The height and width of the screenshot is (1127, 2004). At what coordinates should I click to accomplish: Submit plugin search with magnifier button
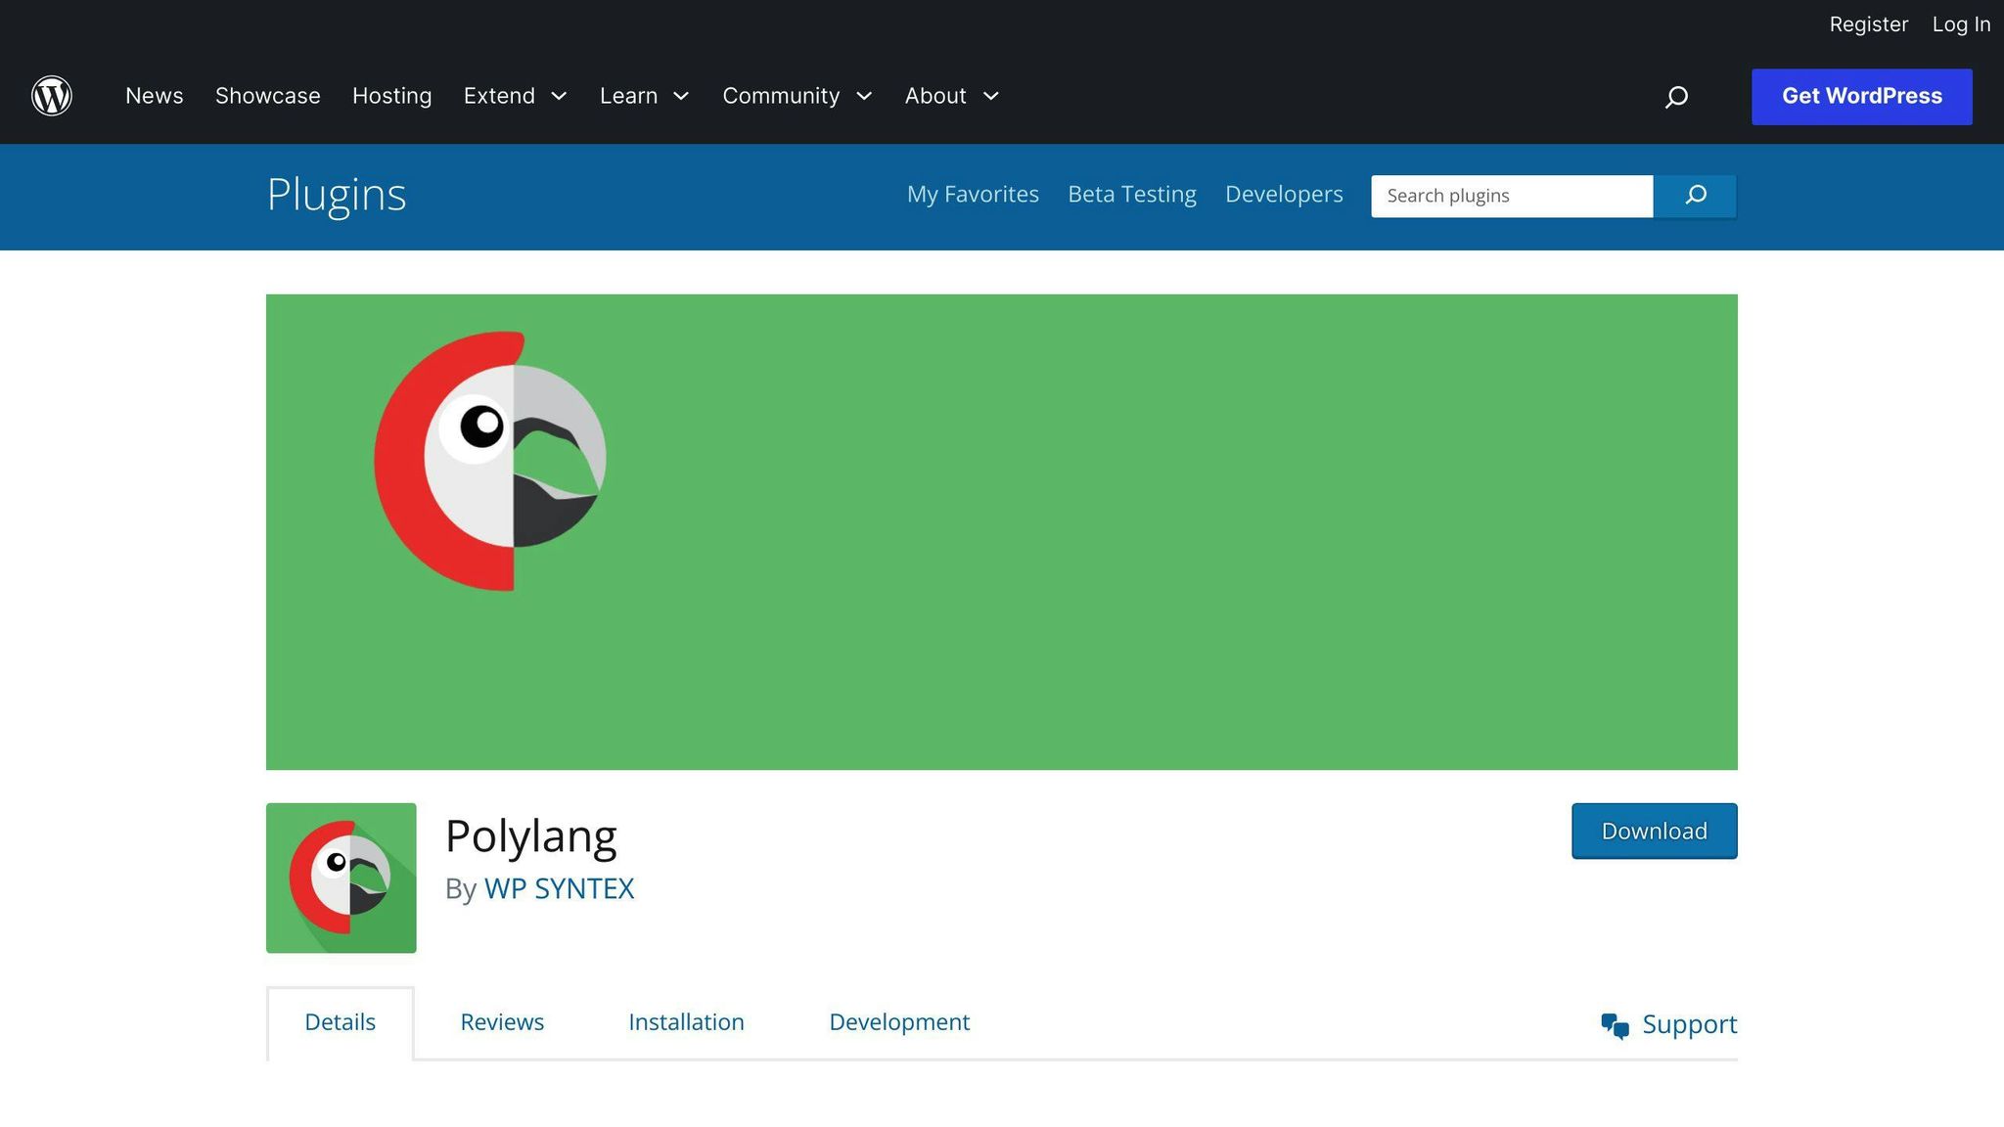coord(1695,196)
